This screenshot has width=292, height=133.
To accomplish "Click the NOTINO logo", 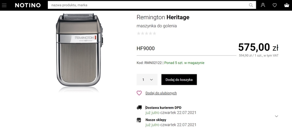I will click(x=28, y=5).
